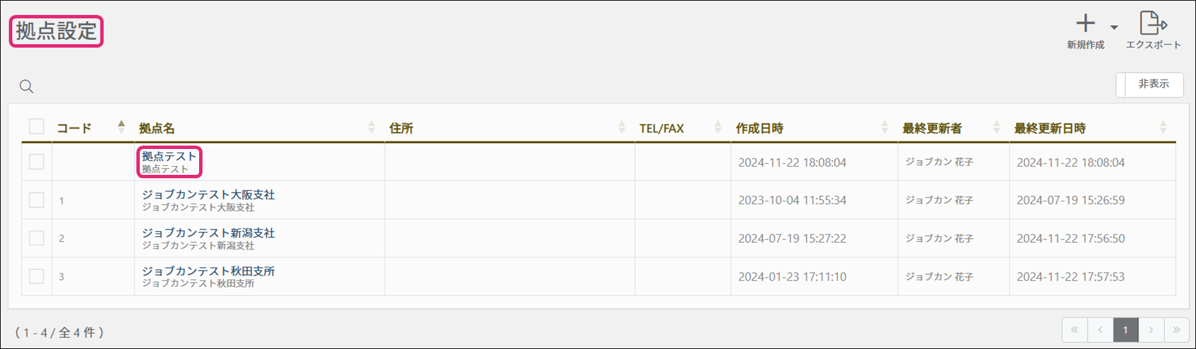Click the 新規作成 plus icon
Viewport: 1196px width, 349px height.
tap(1086, 24)
